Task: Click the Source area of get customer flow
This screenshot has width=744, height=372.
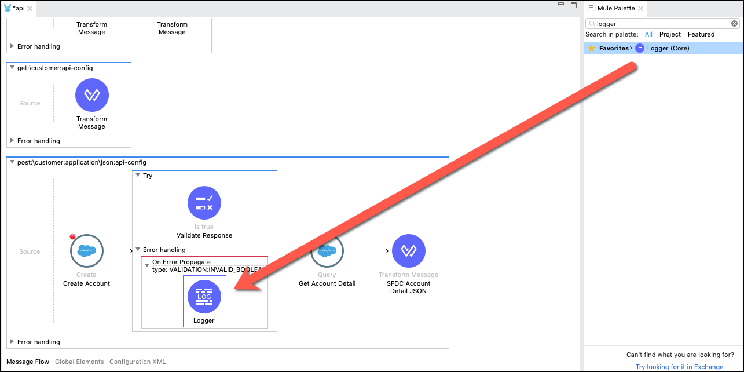Action: [x=30, y=103]
